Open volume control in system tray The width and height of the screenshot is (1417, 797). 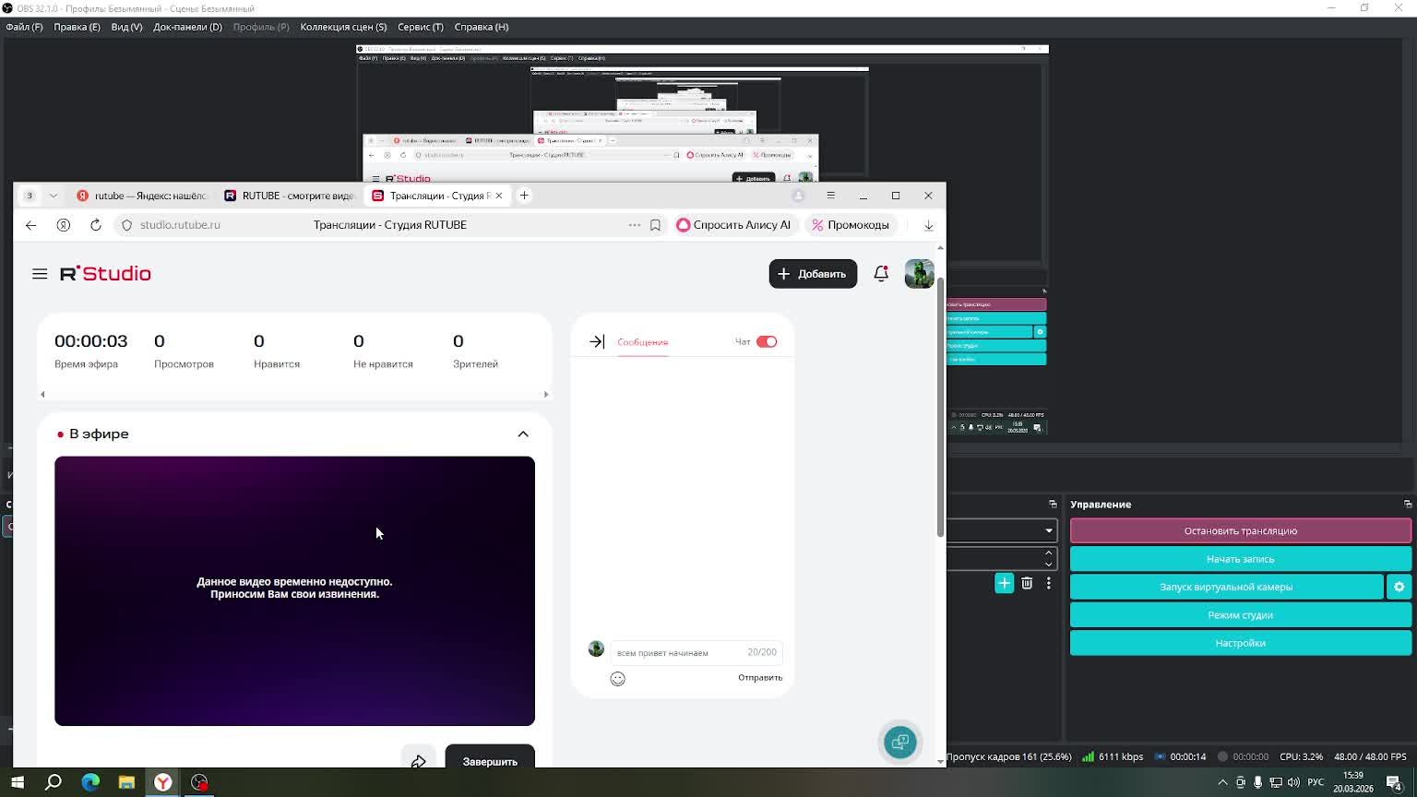click(x=1293, y=782)
